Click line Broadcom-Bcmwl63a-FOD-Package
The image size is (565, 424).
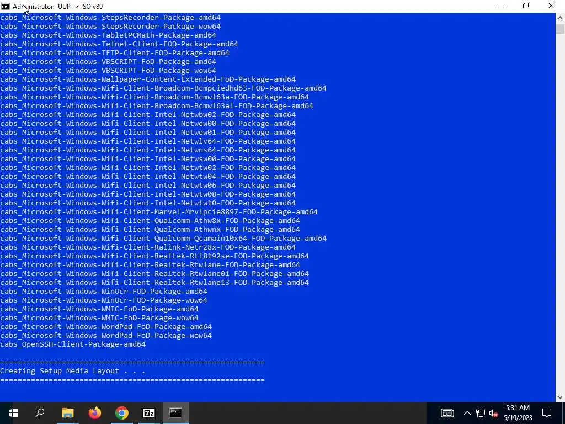tap(154, 97)
